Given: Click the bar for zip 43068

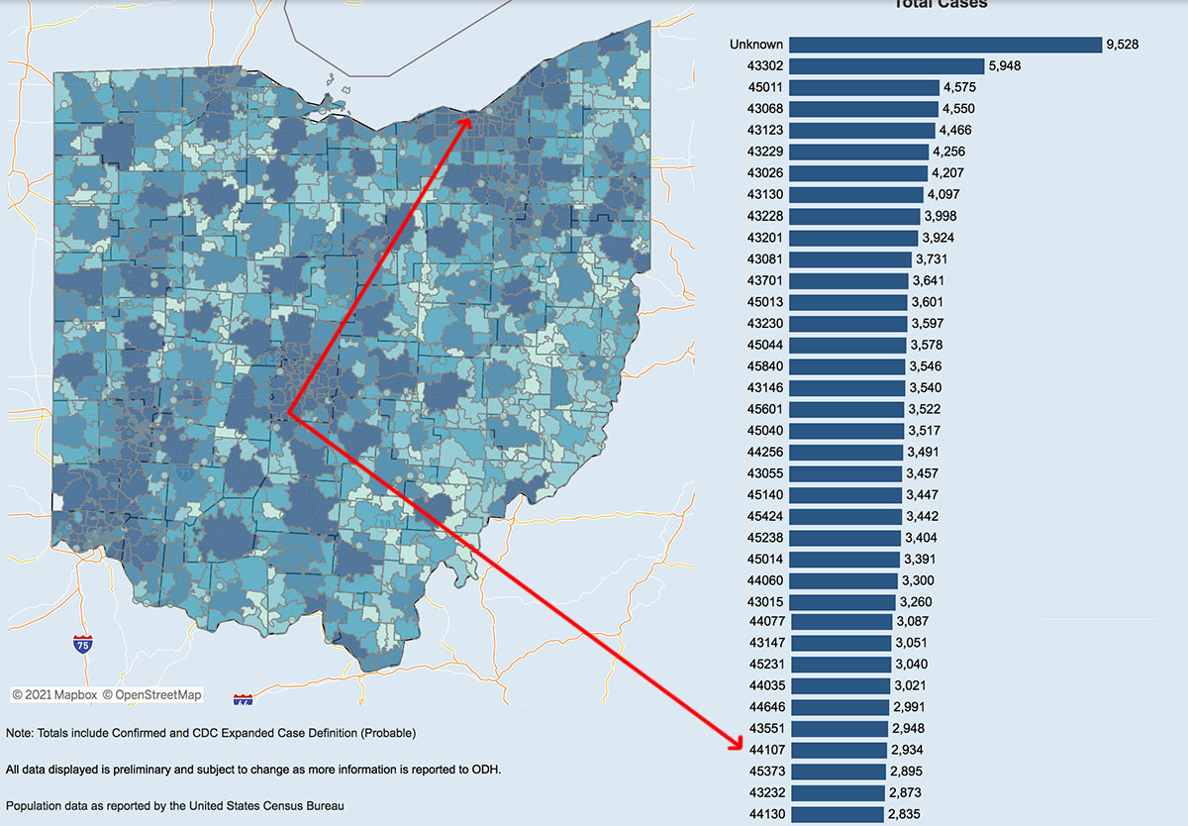Looking at the screenshot, I should click(x=863, y=109).
